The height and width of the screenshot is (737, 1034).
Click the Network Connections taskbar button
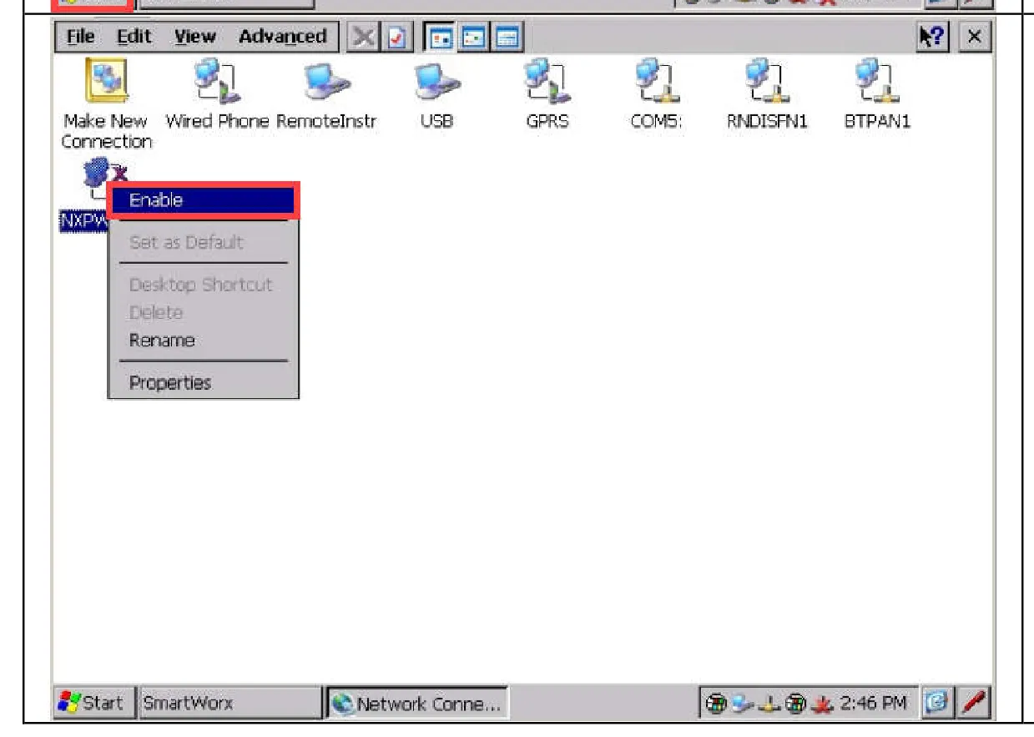(416, 704)
